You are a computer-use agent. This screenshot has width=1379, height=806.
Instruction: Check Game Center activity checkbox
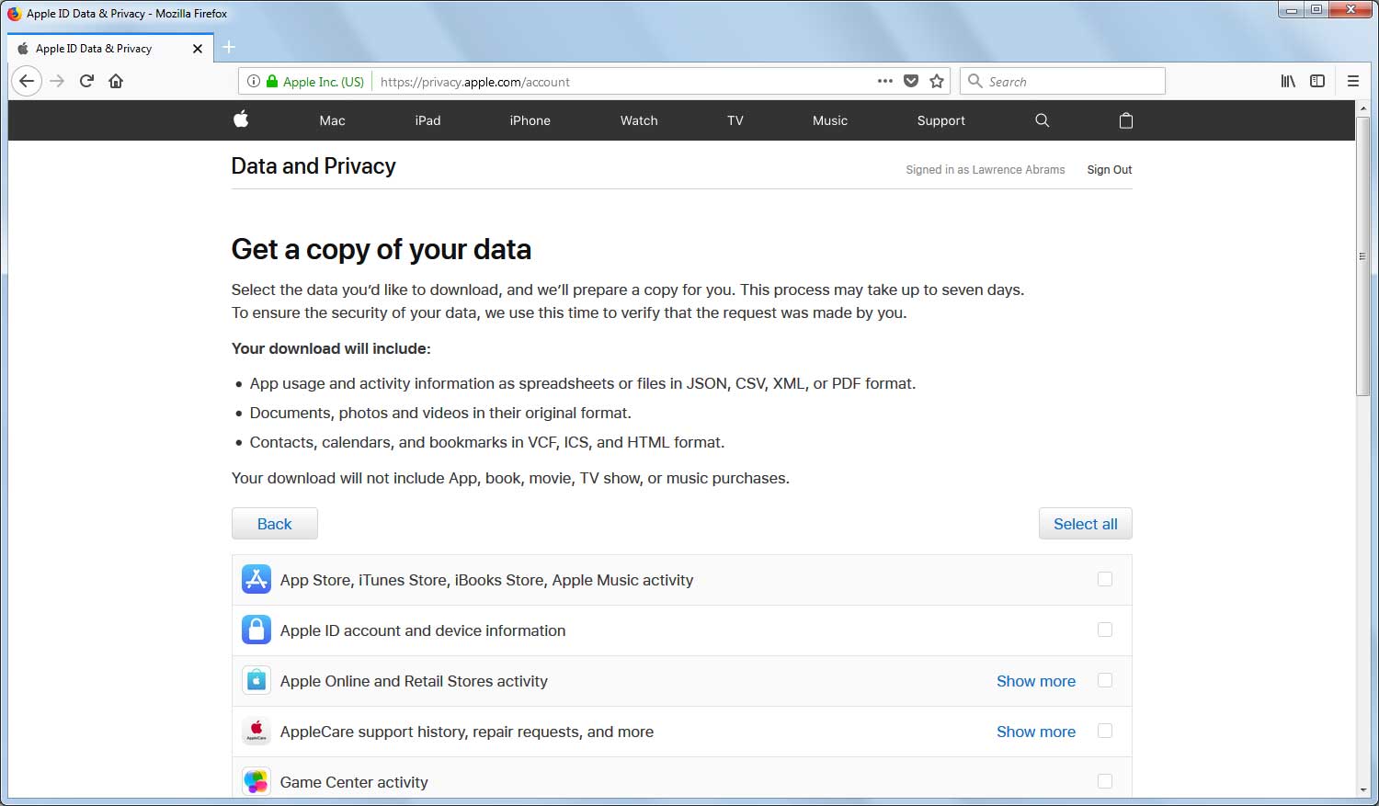[x=1105, y=781]
